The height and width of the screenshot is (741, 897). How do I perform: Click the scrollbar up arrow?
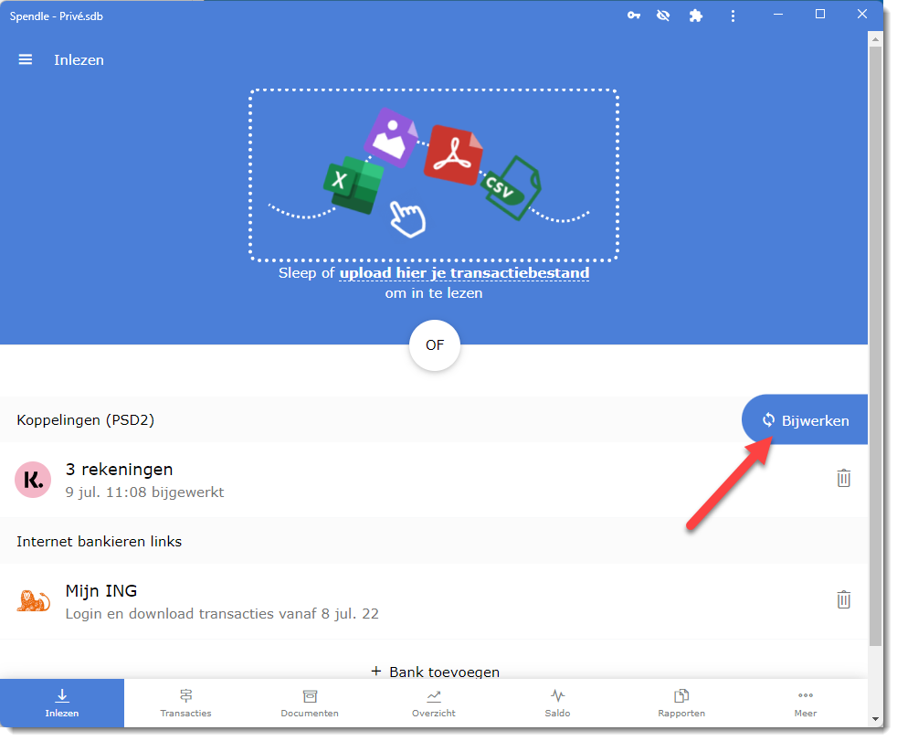tap(875, 39)
